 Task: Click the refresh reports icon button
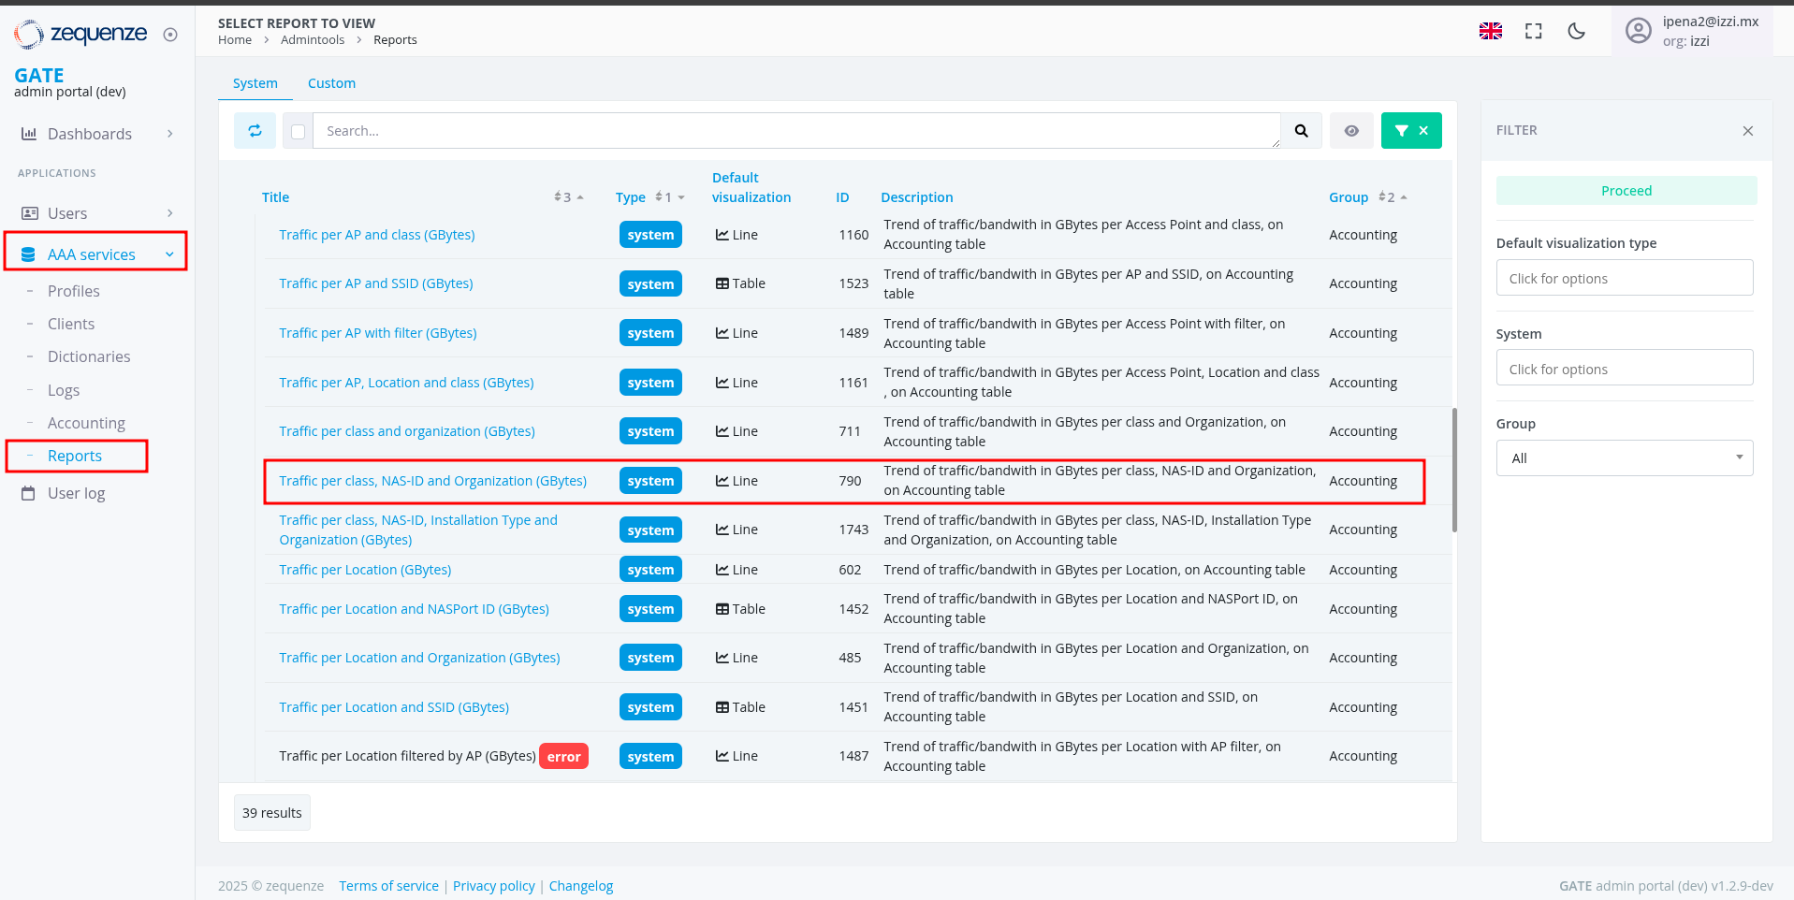point(255,131)
